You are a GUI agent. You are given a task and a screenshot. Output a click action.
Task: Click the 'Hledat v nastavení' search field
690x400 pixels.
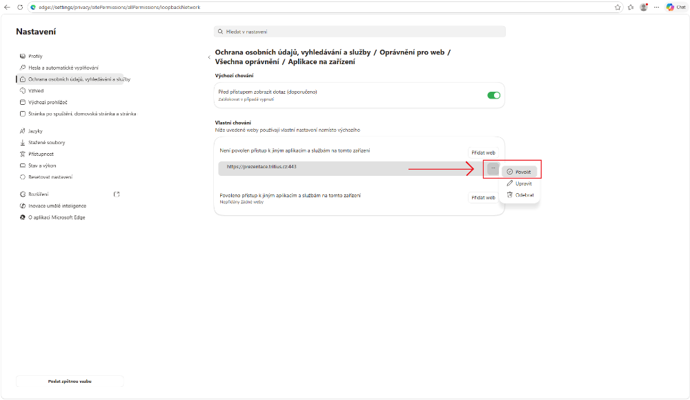point(359,32)
